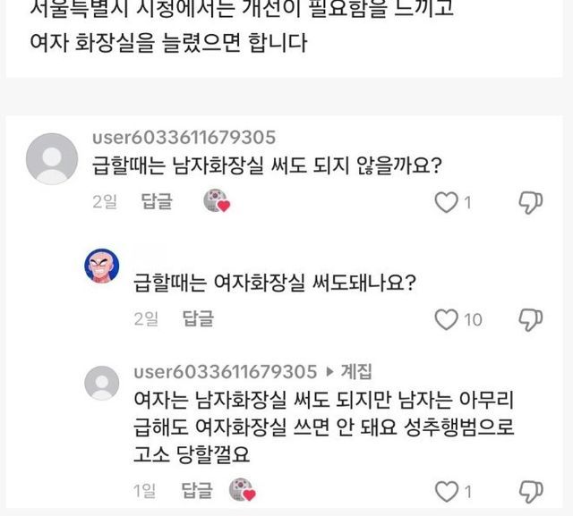The height and width of the screenshot is (516, 573).
Task: Dislike the reply asking about 여자화장실 써도돼나요
Action: click(x=530, y=319)
